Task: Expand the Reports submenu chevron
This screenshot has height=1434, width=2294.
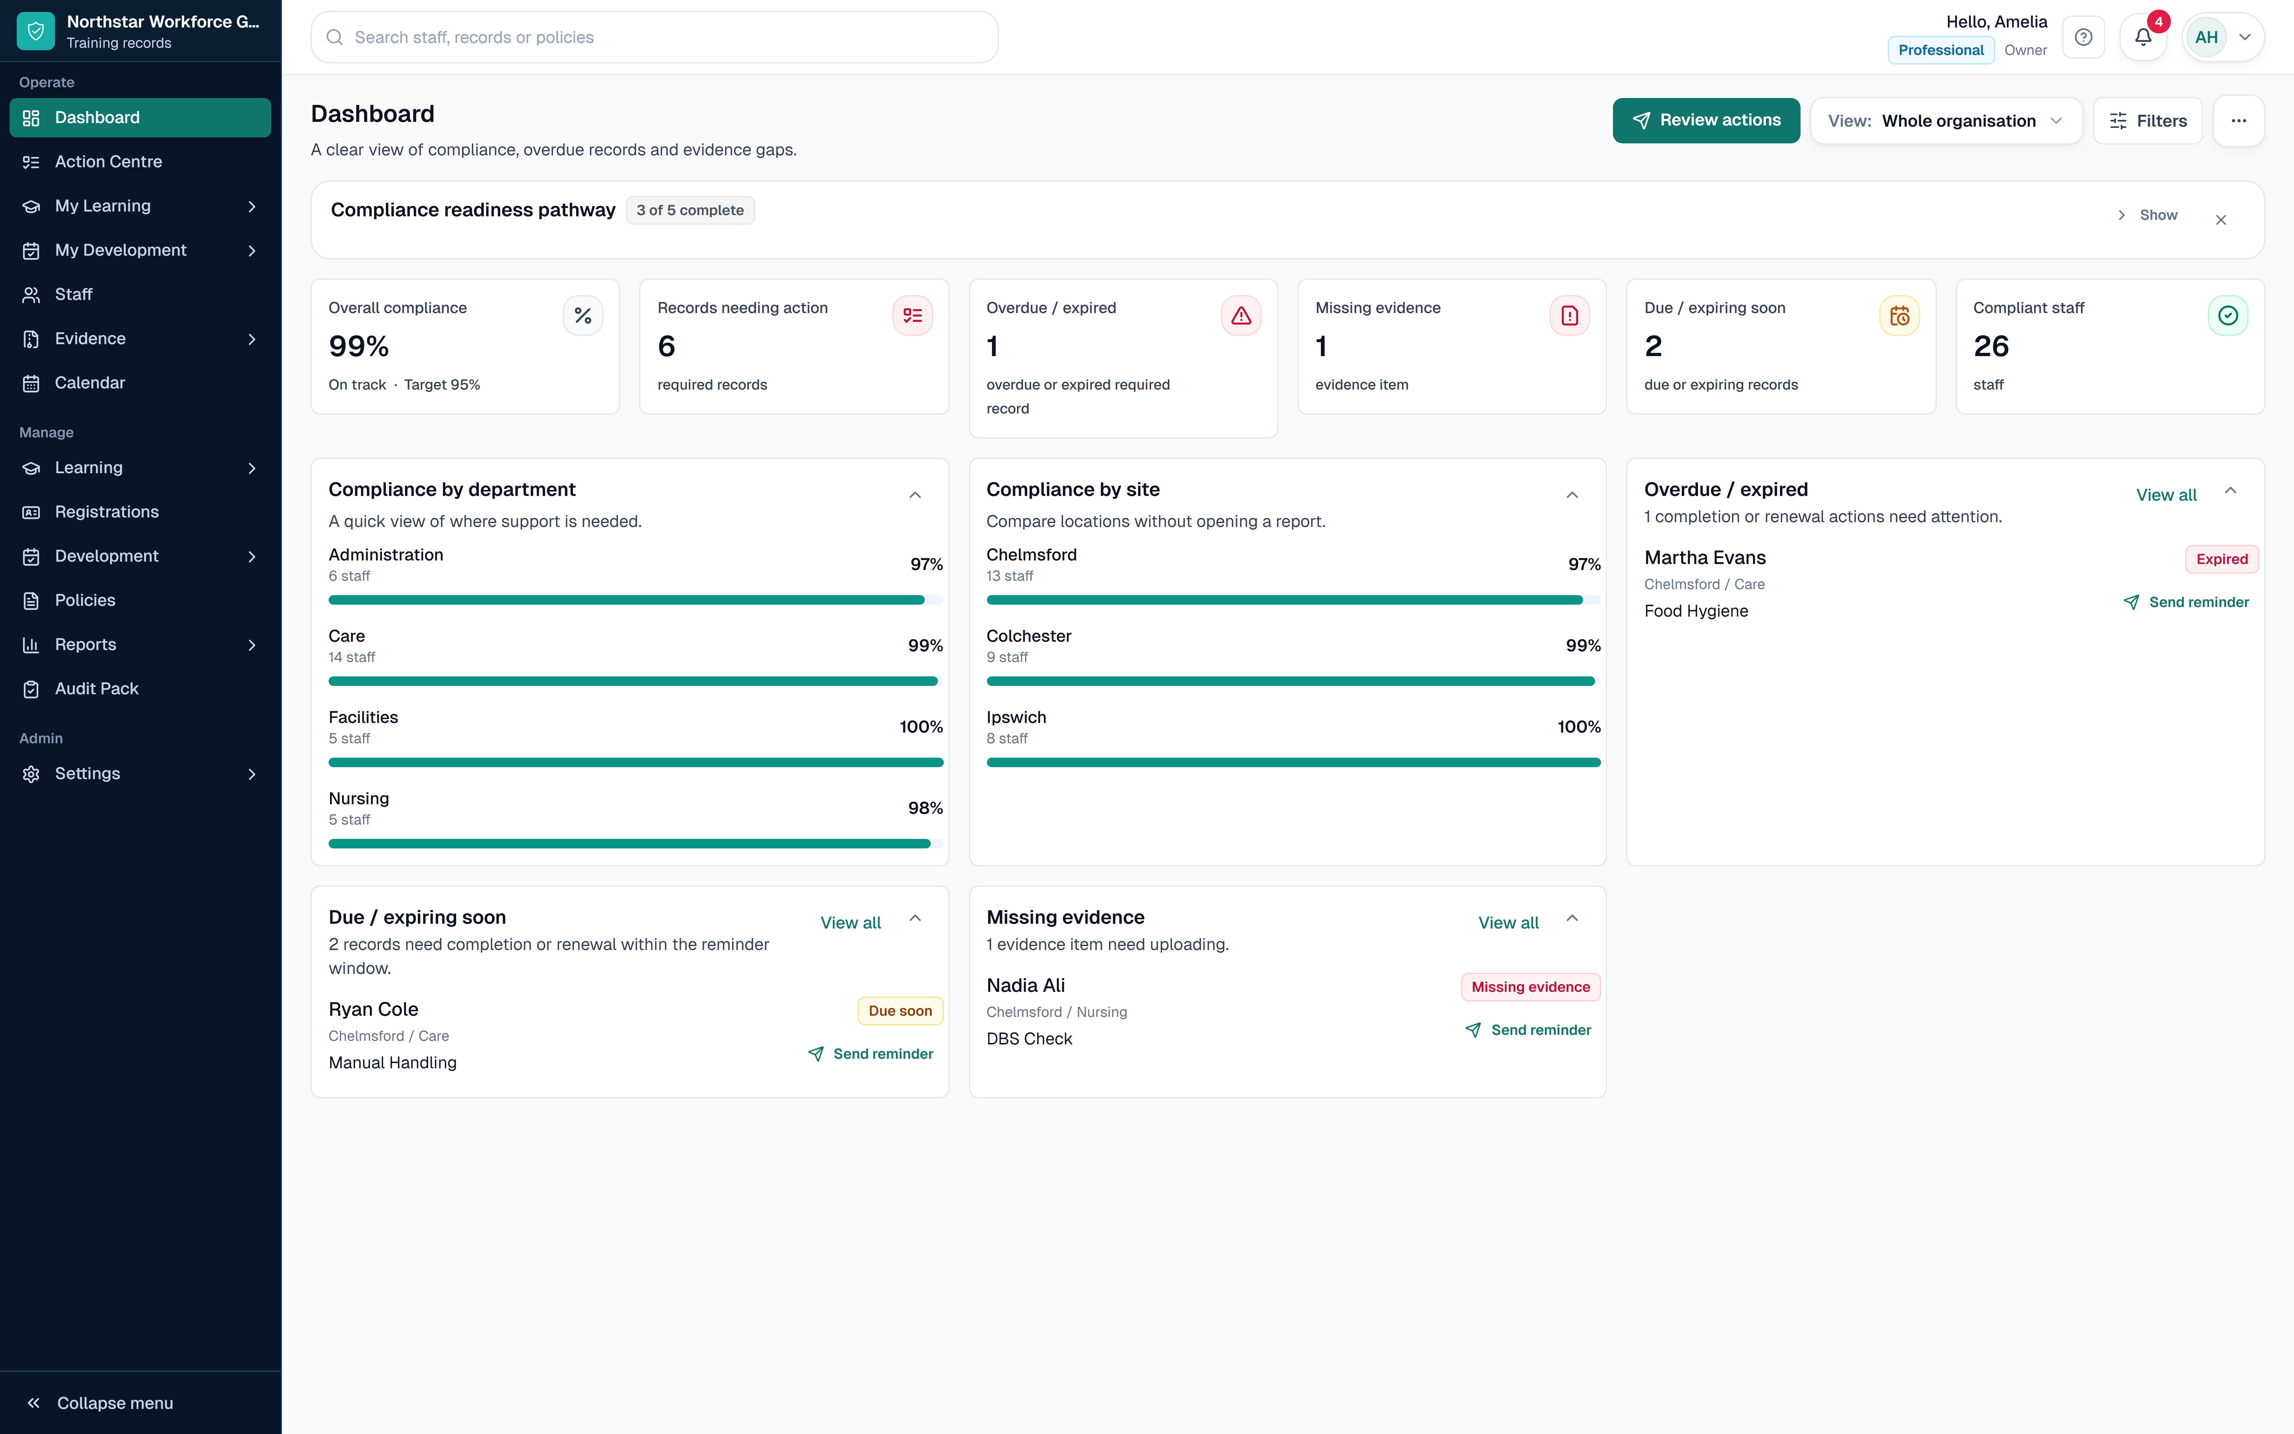Action: pos(252,645)
